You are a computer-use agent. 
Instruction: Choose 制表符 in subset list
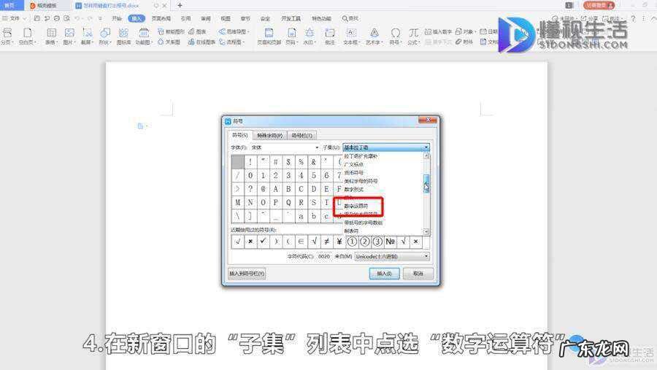point(351,231)
